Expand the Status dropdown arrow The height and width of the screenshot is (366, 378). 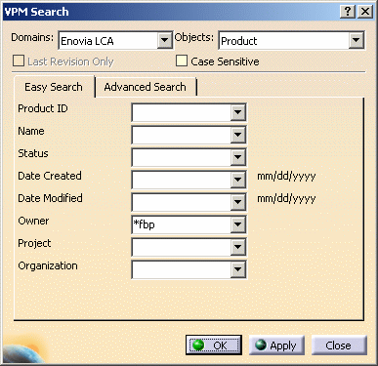pyautogui.click(x=238, y=157)
